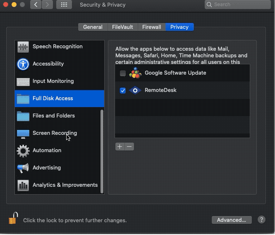Click the Accessibility icon in sidebar
This screenshot has width=275, height=235.
tap(23, 64)
